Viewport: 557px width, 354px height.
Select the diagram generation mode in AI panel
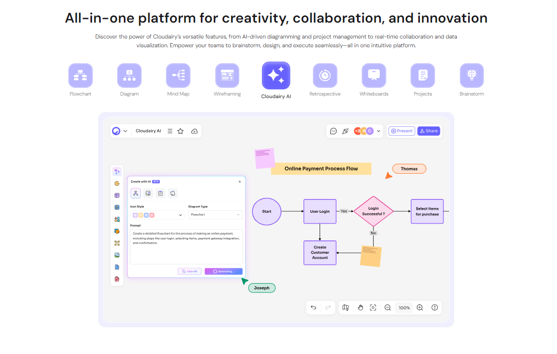pos(136,193)
